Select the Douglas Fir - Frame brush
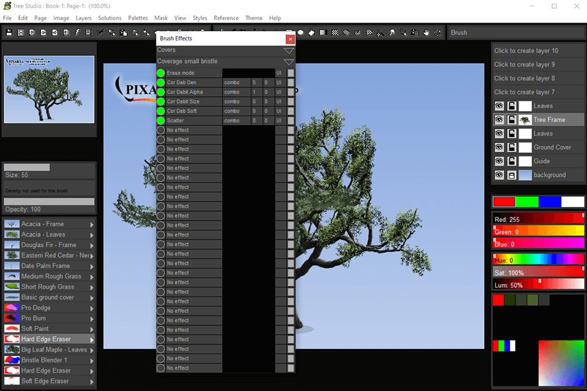 pyautogui.click(x=49, y=245)
